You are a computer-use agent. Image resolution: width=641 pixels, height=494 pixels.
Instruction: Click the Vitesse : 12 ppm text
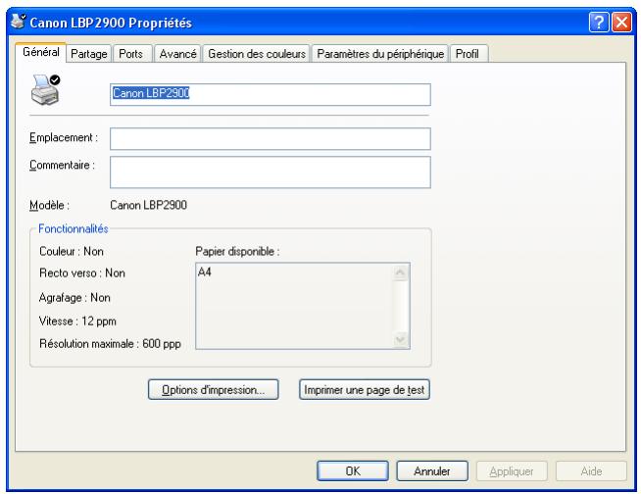point(77,321)
